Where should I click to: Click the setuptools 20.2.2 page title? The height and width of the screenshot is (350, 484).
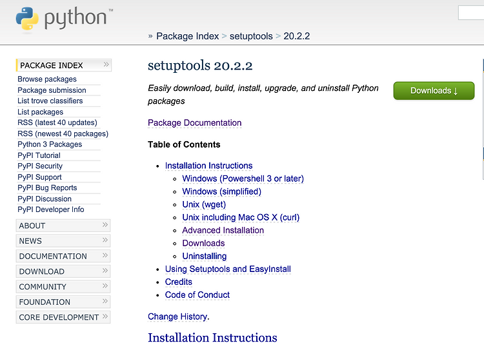tap(200, 66)
